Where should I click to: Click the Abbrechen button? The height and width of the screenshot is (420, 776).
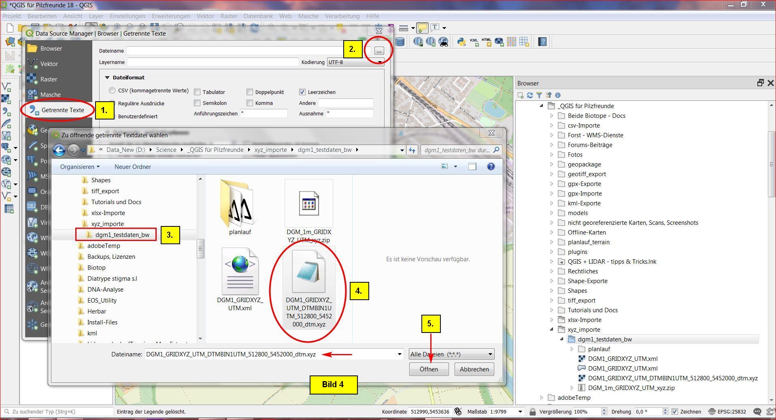(x=474, y=369)
